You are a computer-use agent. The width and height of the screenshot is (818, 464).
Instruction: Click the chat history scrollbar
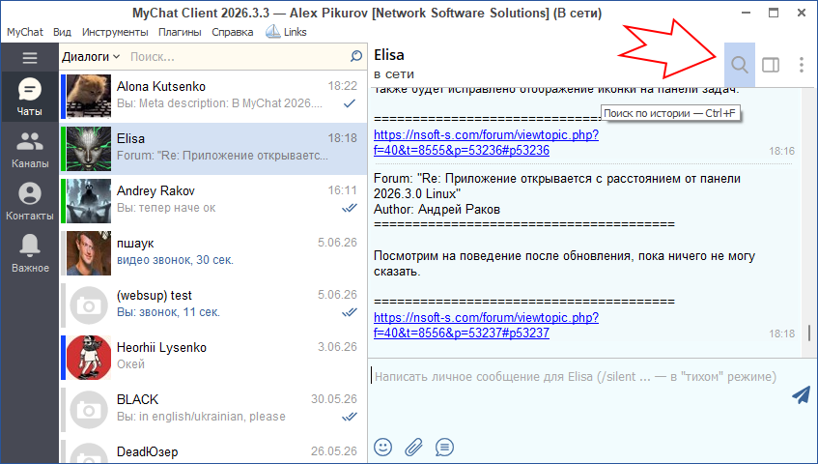click(x=809, y=333)
